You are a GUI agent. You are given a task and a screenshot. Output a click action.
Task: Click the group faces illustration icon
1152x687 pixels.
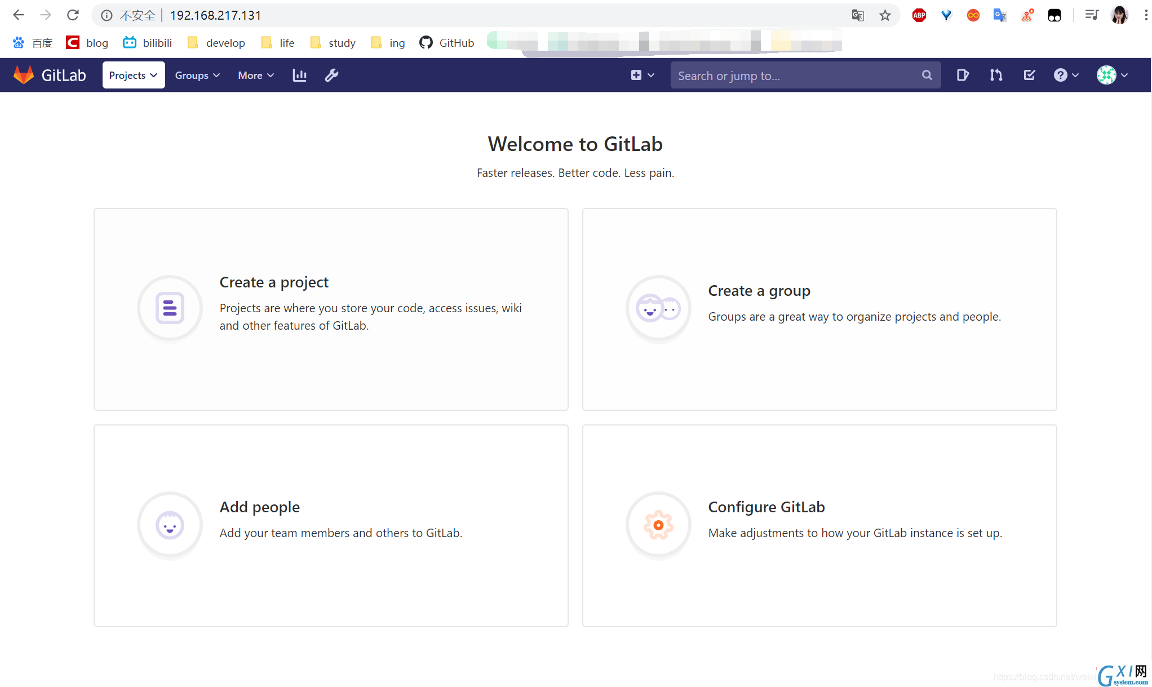tap(658, 308)
